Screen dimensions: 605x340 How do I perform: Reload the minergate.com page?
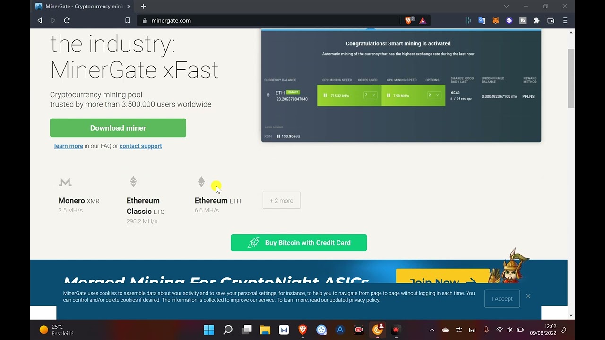pyautogui.click(x=67, y=20)
